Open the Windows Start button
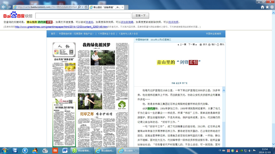 (5, 151)
